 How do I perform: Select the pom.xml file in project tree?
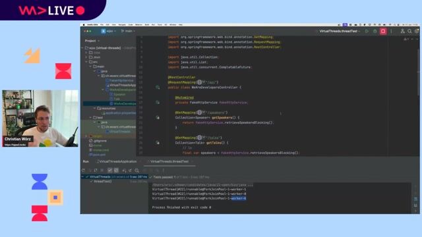97,155
